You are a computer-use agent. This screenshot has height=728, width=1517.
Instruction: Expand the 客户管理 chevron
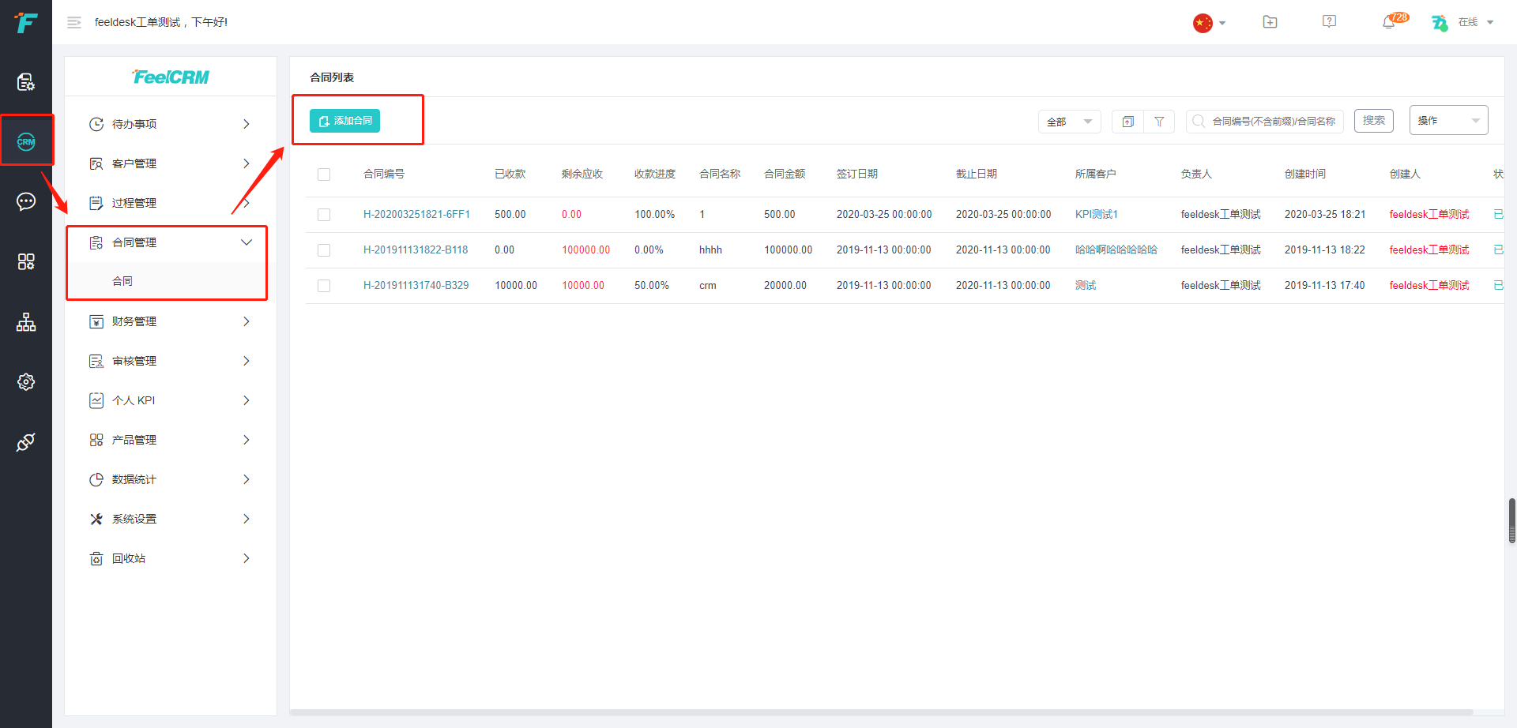[247, 163]
